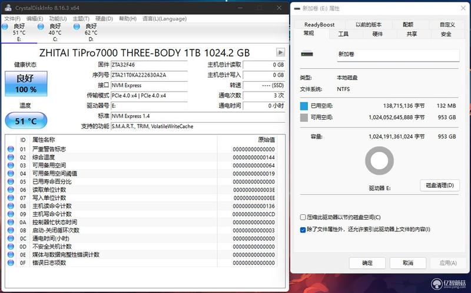Click status orb for attribute 0A 控制器忙状态时间

pos(11,222)
